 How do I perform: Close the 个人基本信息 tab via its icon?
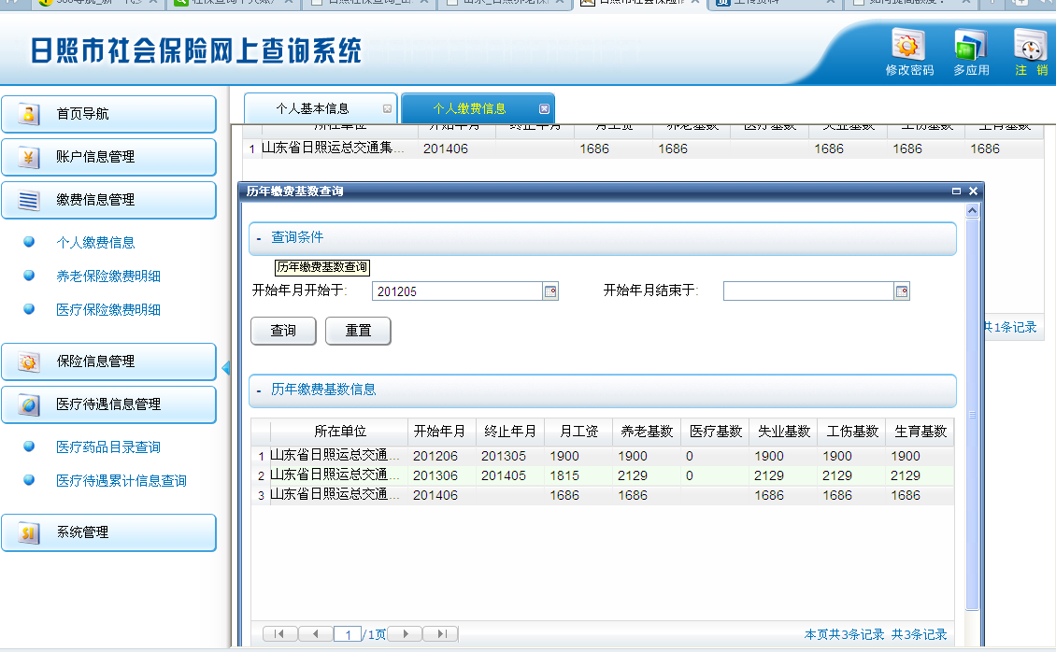(x=387, y=108)
